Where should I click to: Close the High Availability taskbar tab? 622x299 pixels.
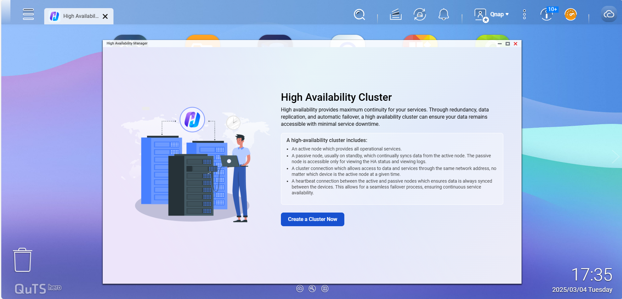click(105, 17)
